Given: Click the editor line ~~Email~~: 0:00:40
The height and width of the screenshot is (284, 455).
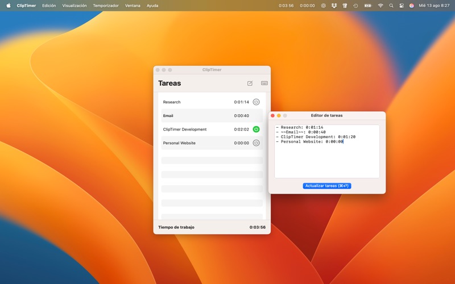Looking at the screenshot, I should coord(301,132).
